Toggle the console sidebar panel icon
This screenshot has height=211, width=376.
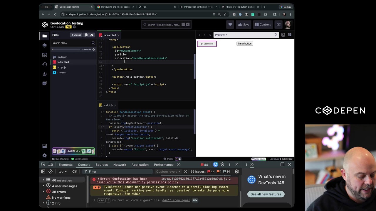click(x=43, y=171)
